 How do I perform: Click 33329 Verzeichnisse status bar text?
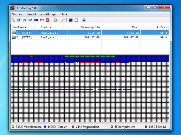(29, 127)
